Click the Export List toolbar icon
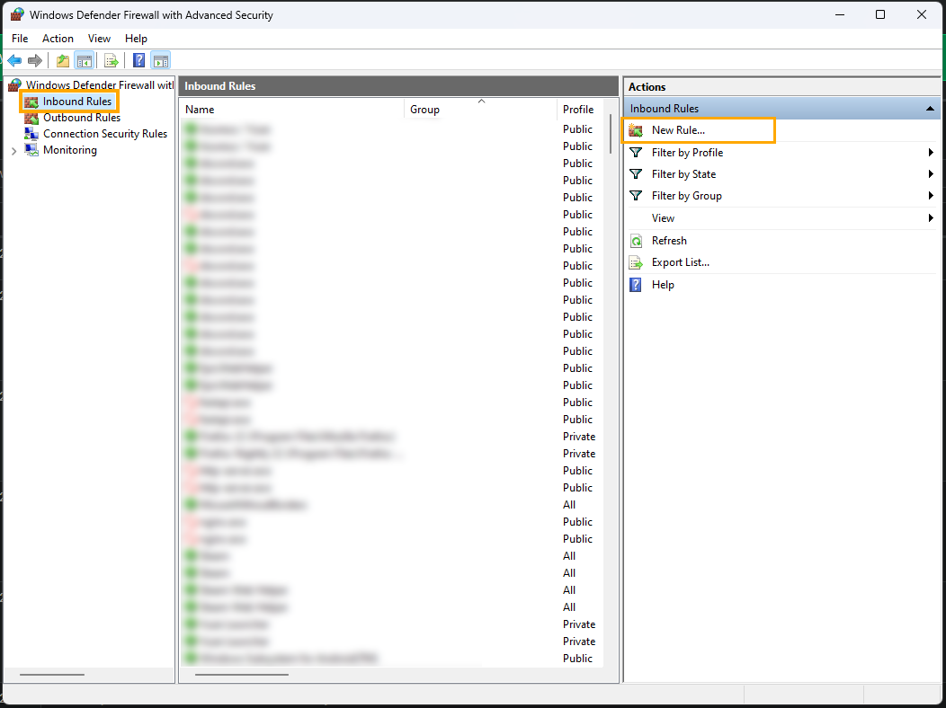Viewport: 946px width, 708px height. tap(111, 60)
